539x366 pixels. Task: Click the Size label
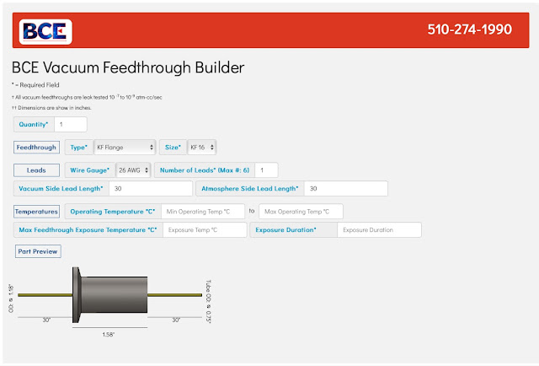(x=173, y=148)
